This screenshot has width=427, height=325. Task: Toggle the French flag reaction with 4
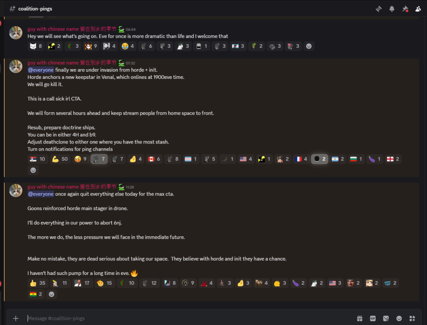click(x=301, y=159)
